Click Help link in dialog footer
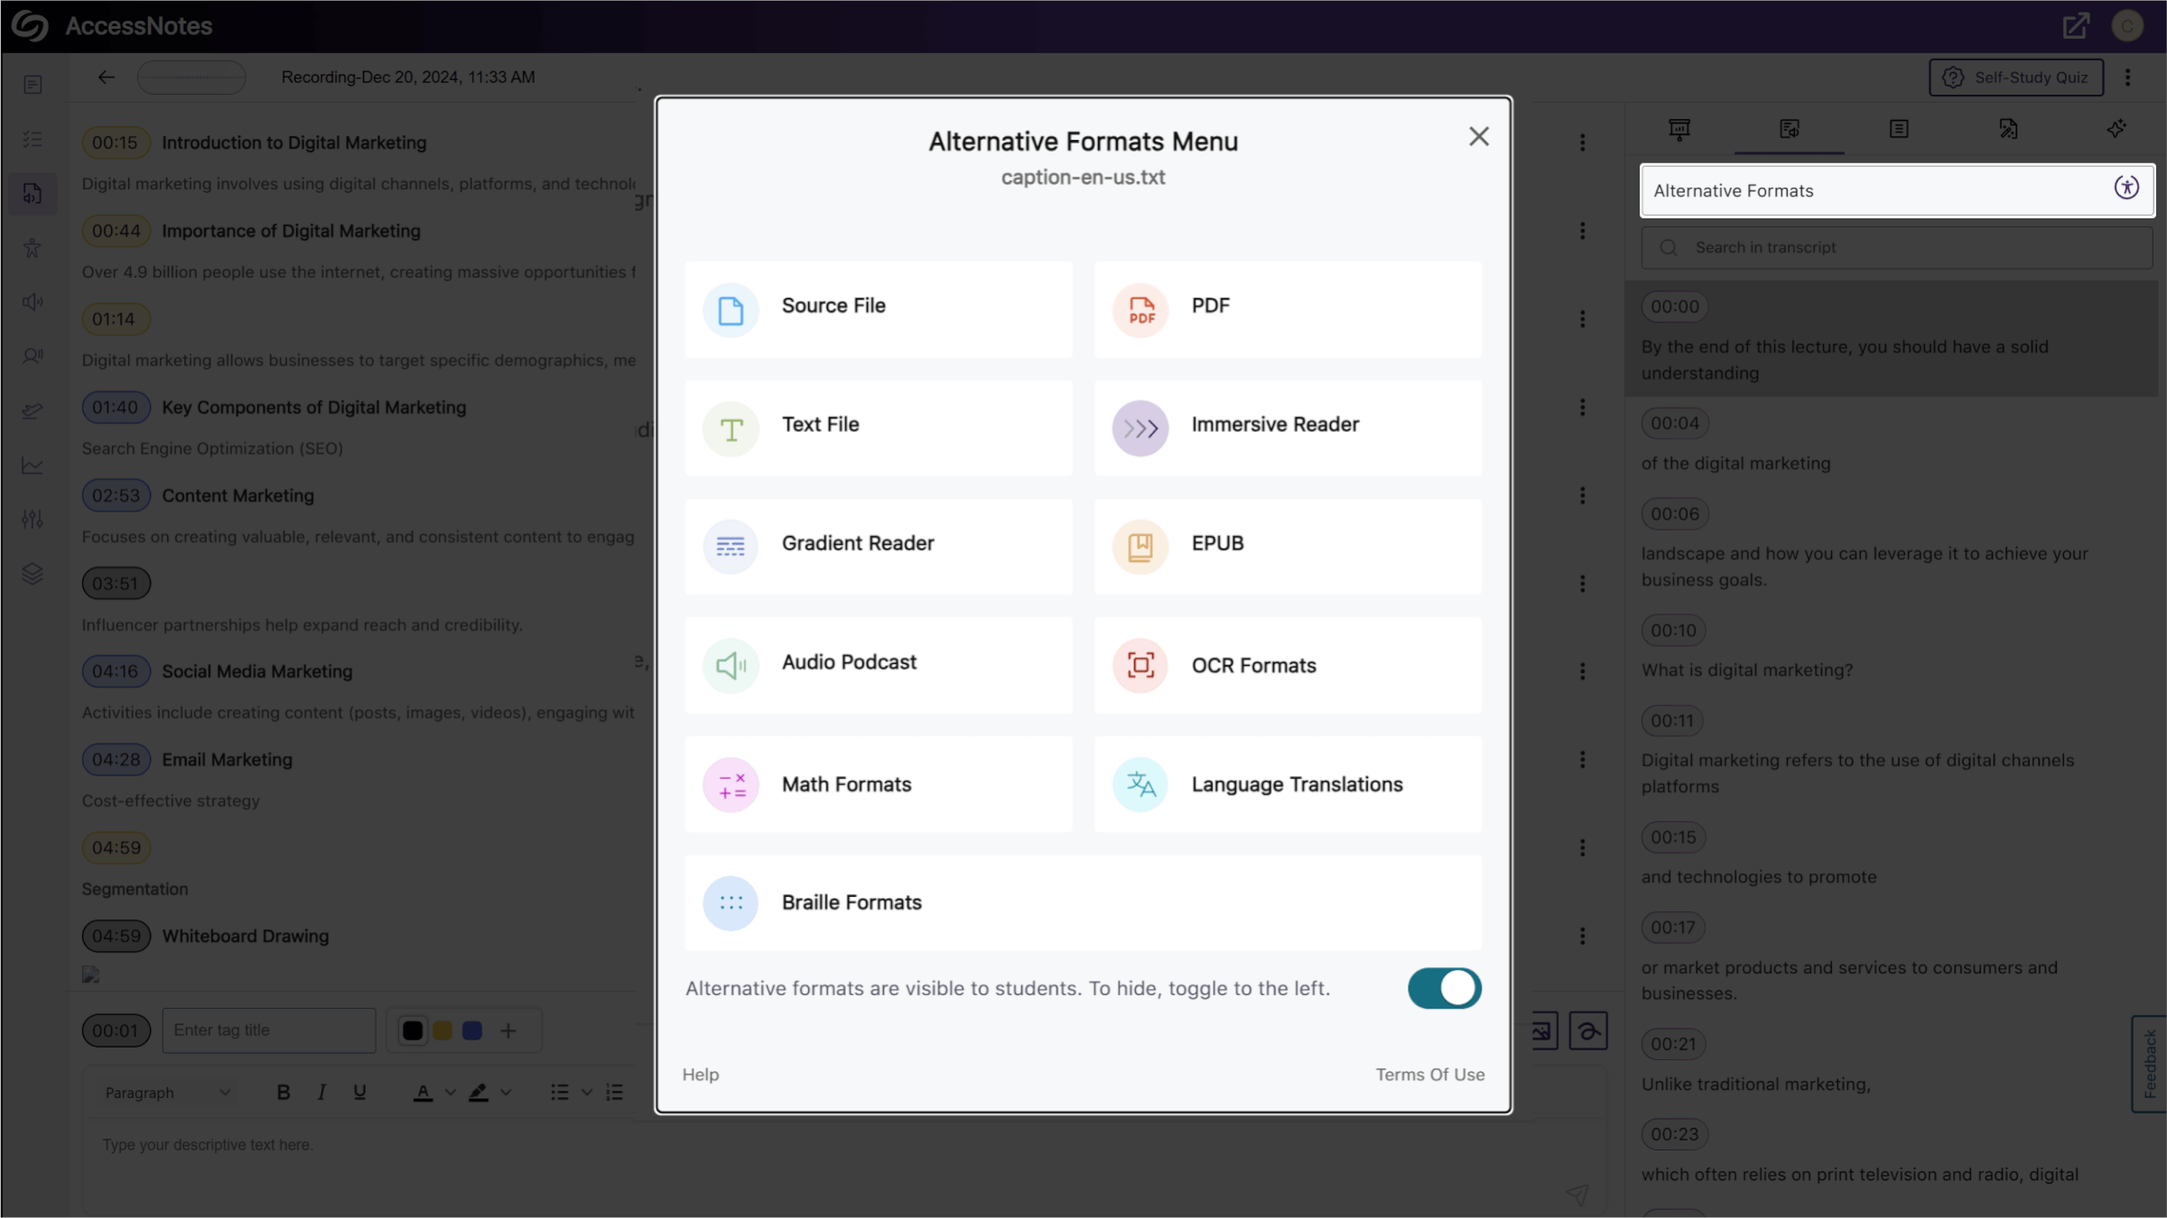The height and width of the screenshot is (1218, 2167). pyautogui.click(x=701, y=1074)
